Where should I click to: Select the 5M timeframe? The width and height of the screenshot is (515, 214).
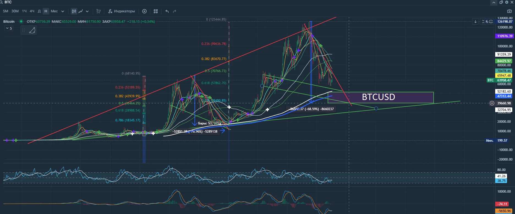[6, 11]
